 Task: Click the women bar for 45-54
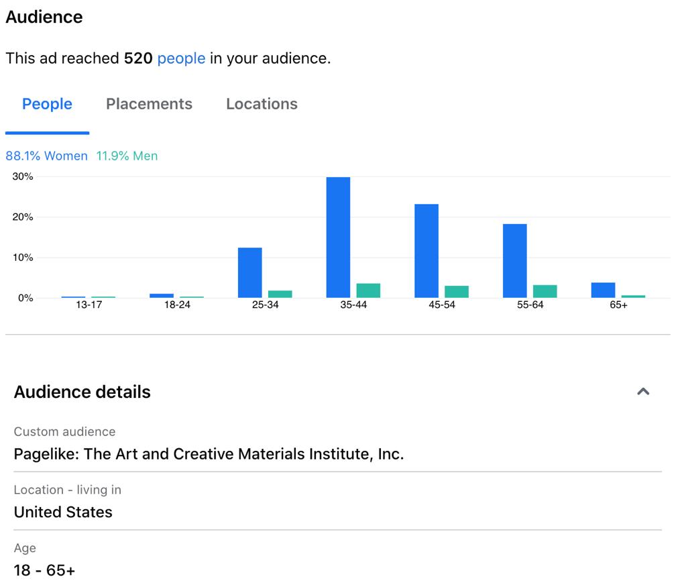(426, 251)
